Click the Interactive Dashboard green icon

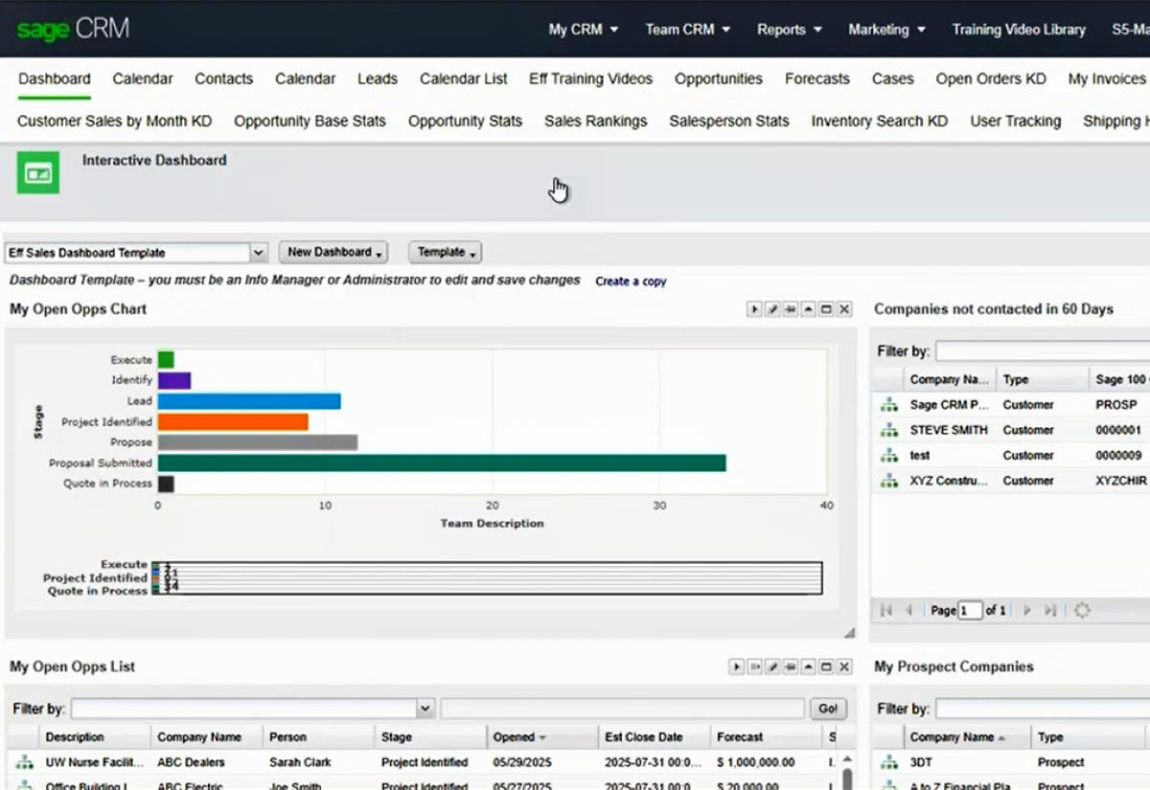[38, 172]
